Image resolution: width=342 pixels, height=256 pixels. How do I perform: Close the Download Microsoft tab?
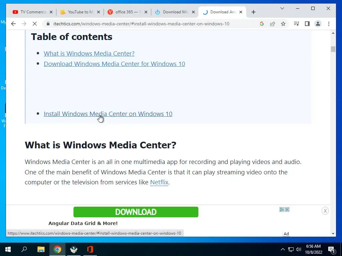pyautogui.click(x=193, y=12)
